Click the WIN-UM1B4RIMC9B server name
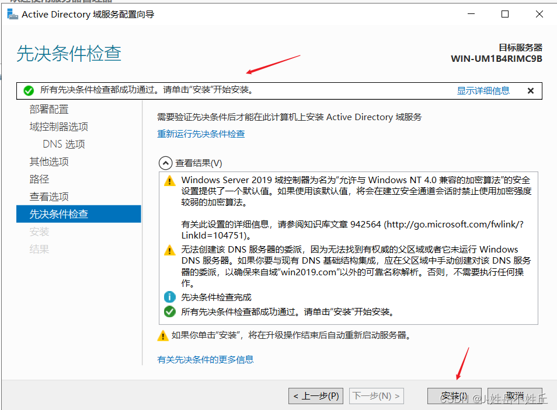This screenshot has width=557, height=410. coord(497,58)
